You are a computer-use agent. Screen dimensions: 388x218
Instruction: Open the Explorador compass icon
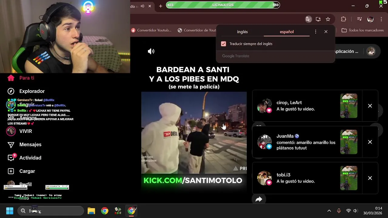pyautogui.click(x=11, y=91)
